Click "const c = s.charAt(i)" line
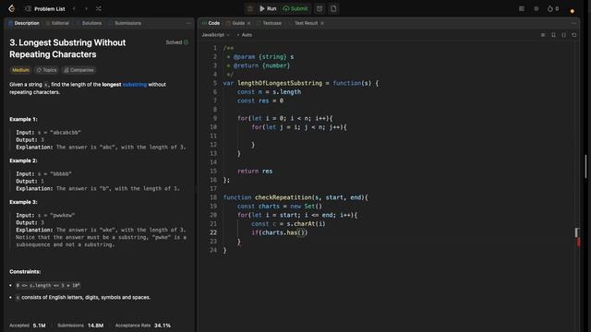The width and height of the screenshot is (591, 332). point(288,223)
